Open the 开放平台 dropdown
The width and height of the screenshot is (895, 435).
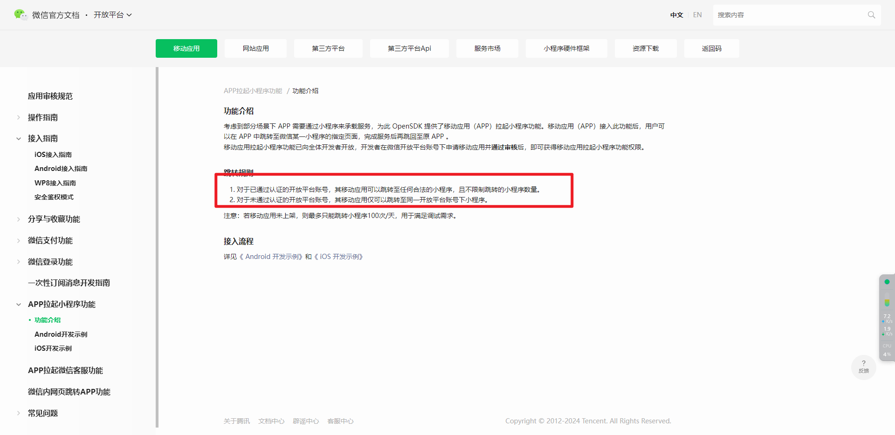[113, 15]
